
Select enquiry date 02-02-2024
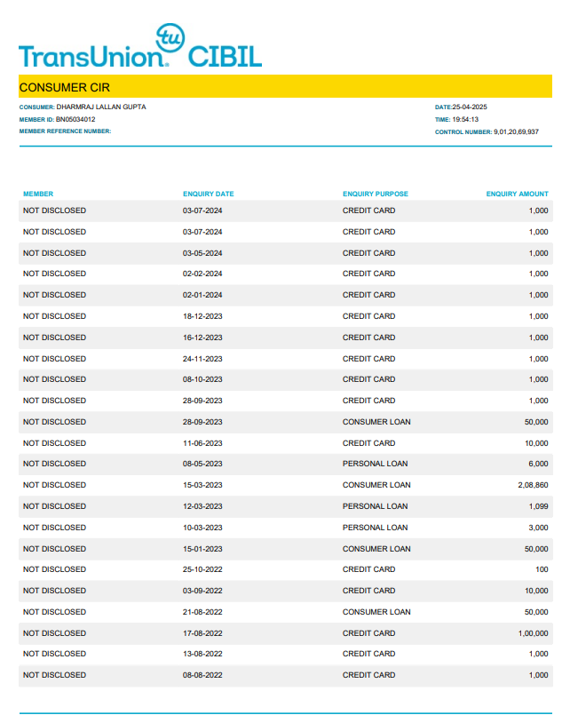[x=202, y=274]
